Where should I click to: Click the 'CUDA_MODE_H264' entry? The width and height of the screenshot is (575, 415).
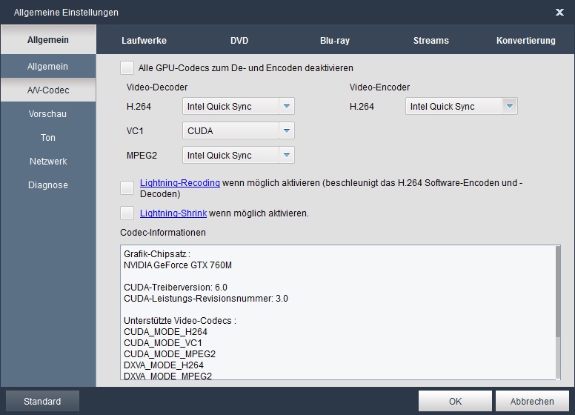[165, 332]
